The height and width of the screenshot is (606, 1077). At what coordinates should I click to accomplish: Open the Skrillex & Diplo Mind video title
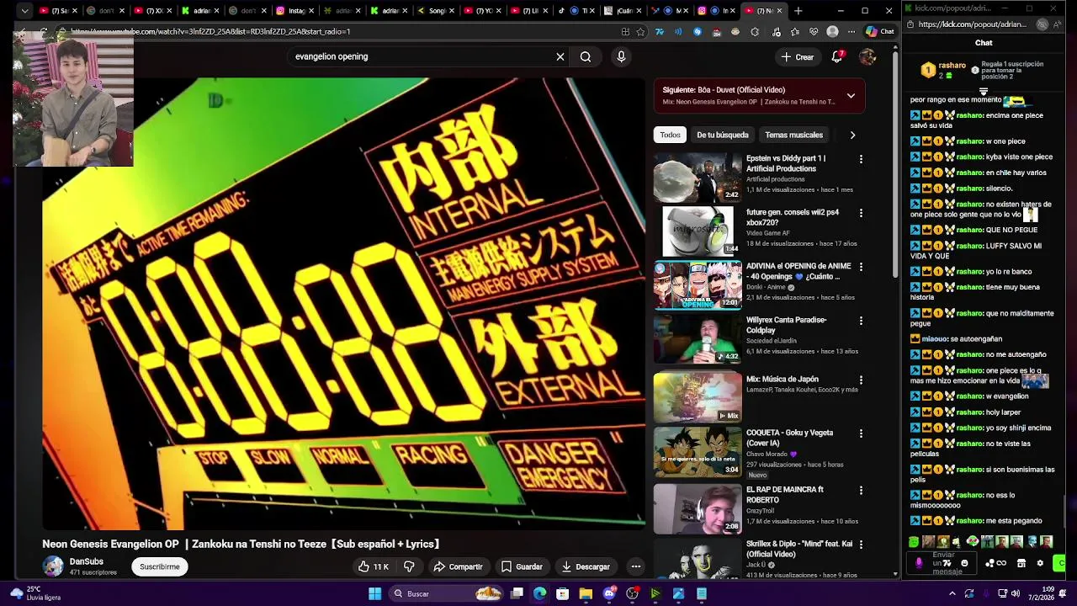pos(799,549)
